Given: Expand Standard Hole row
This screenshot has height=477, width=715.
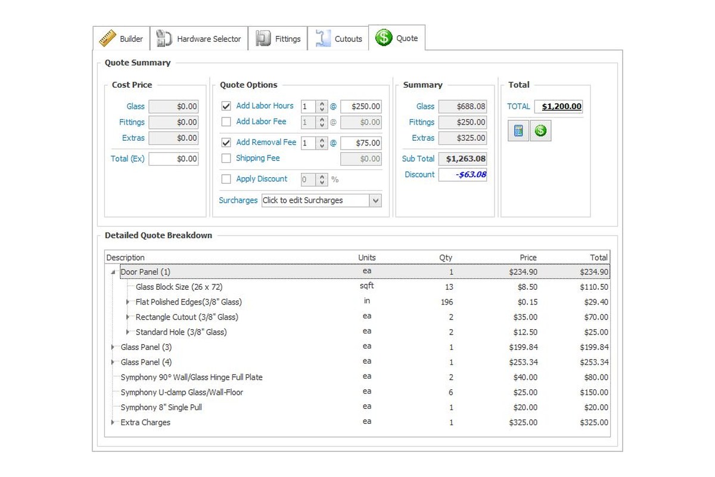Looking at the screenshot, I should coord(128,332).
